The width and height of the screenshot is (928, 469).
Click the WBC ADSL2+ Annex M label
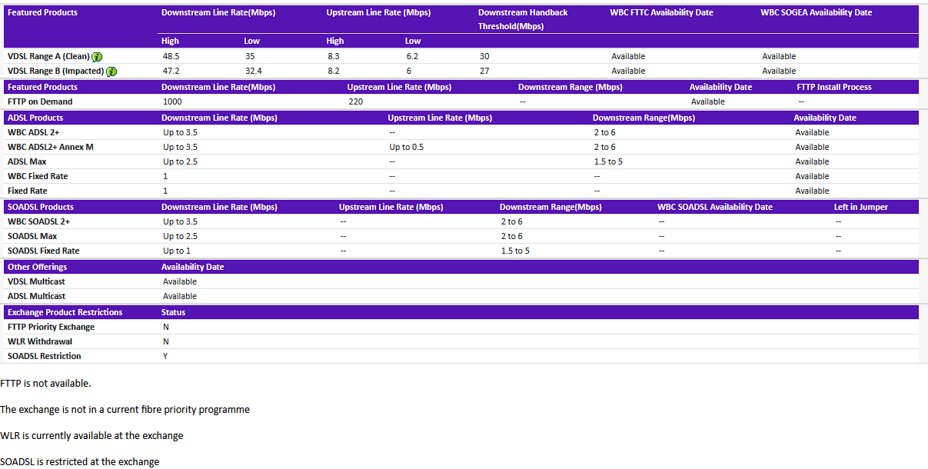[x=48, y=147]
